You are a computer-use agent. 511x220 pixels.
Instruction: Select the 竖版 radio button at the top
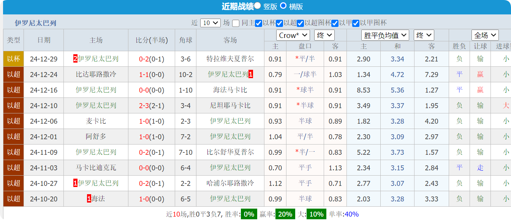coord(258,6)
